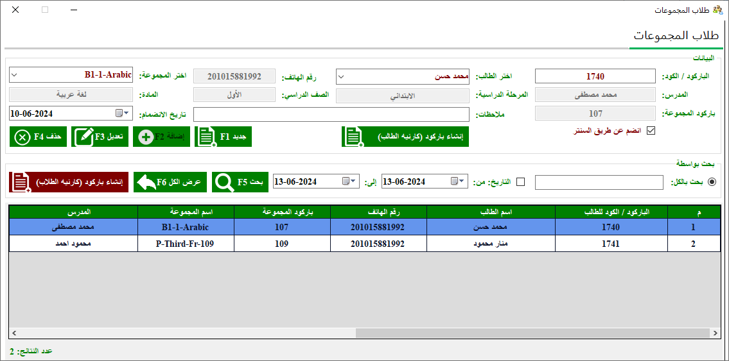The width and height of the screenshot is (729, 361).
Task: Click red create barcode students card button
Action: click(x=69, y=181)
